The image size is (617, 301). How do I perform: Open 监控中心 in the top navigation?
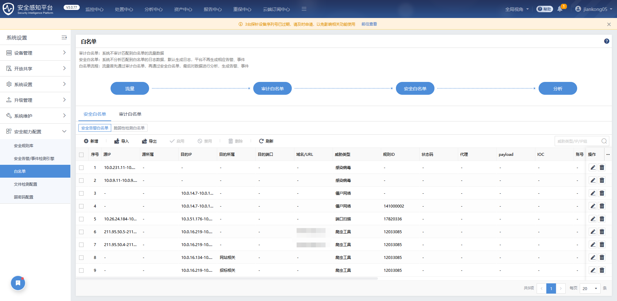click(94, 9)
